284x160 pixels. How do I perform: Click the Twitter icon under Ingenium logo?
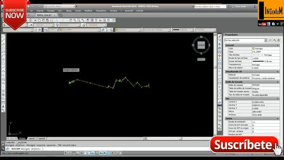pyautogui.click(x=278, y=24)
